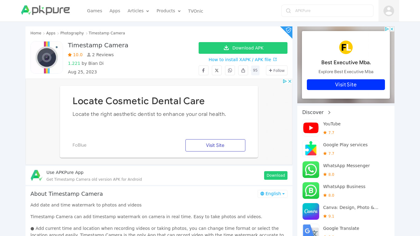Open developer Bian Di link

[96, 63]
